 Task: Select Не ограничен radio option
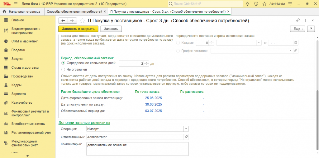point(63,70)
